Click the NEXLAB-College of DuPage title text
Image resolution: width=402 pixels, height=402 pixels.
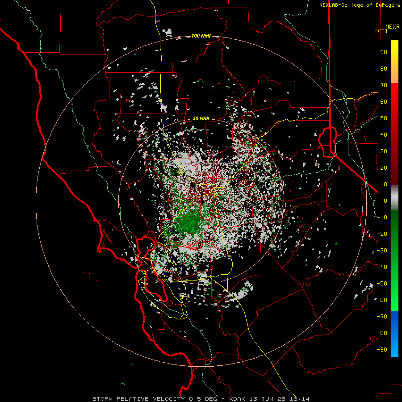point(359,5)
